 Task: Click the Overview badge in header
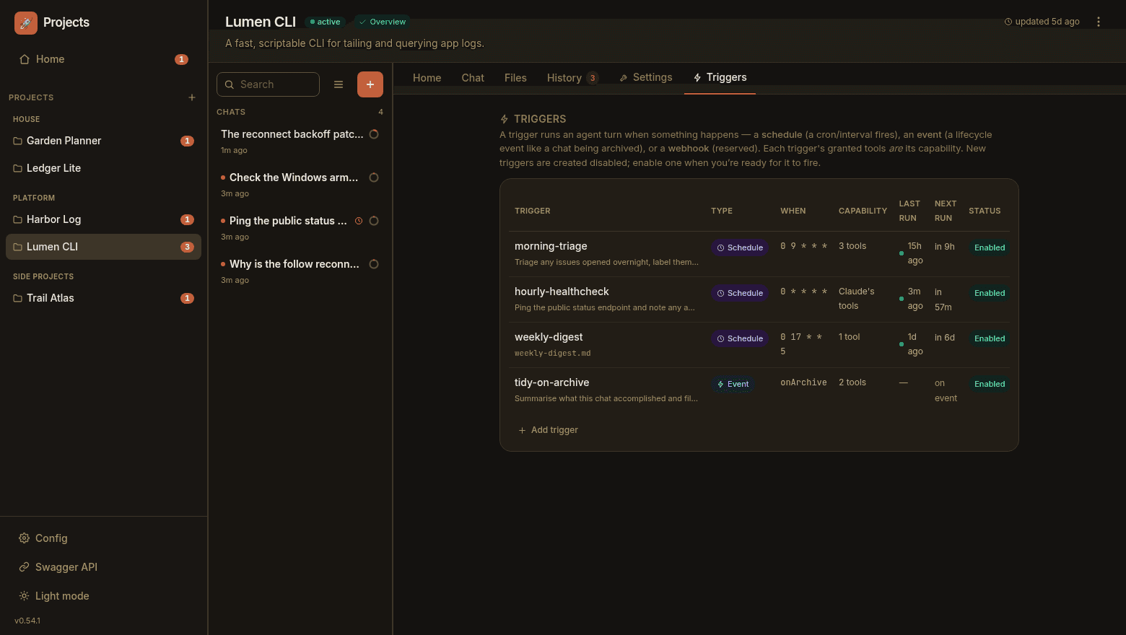coord(383,22)
